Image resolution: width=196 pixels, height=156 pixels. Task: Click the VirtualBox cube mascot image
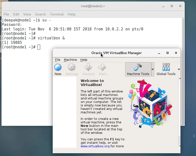(150, 104)
